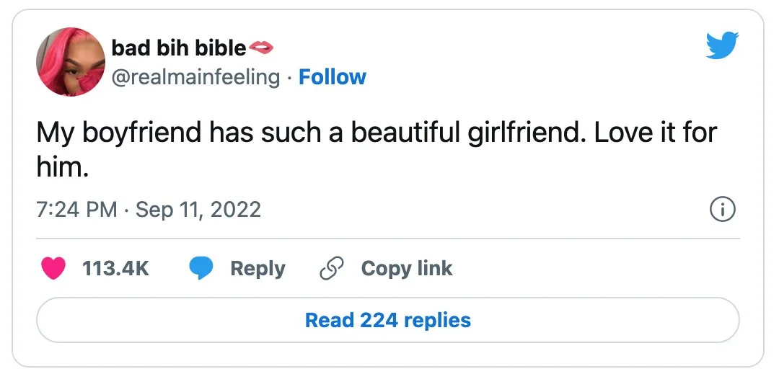
Task: Click the Reply text label
Action: pos(258,270)
